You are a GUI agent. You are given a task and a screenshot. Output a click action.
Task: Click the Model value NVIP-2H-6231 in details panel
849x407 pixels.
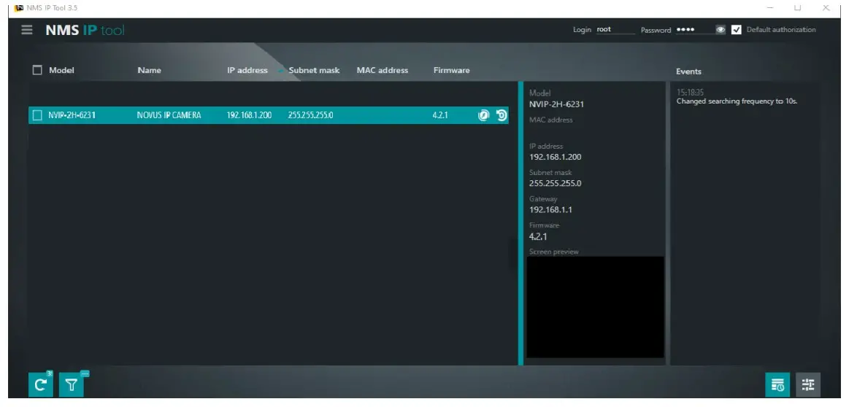[x=556, y=104]
